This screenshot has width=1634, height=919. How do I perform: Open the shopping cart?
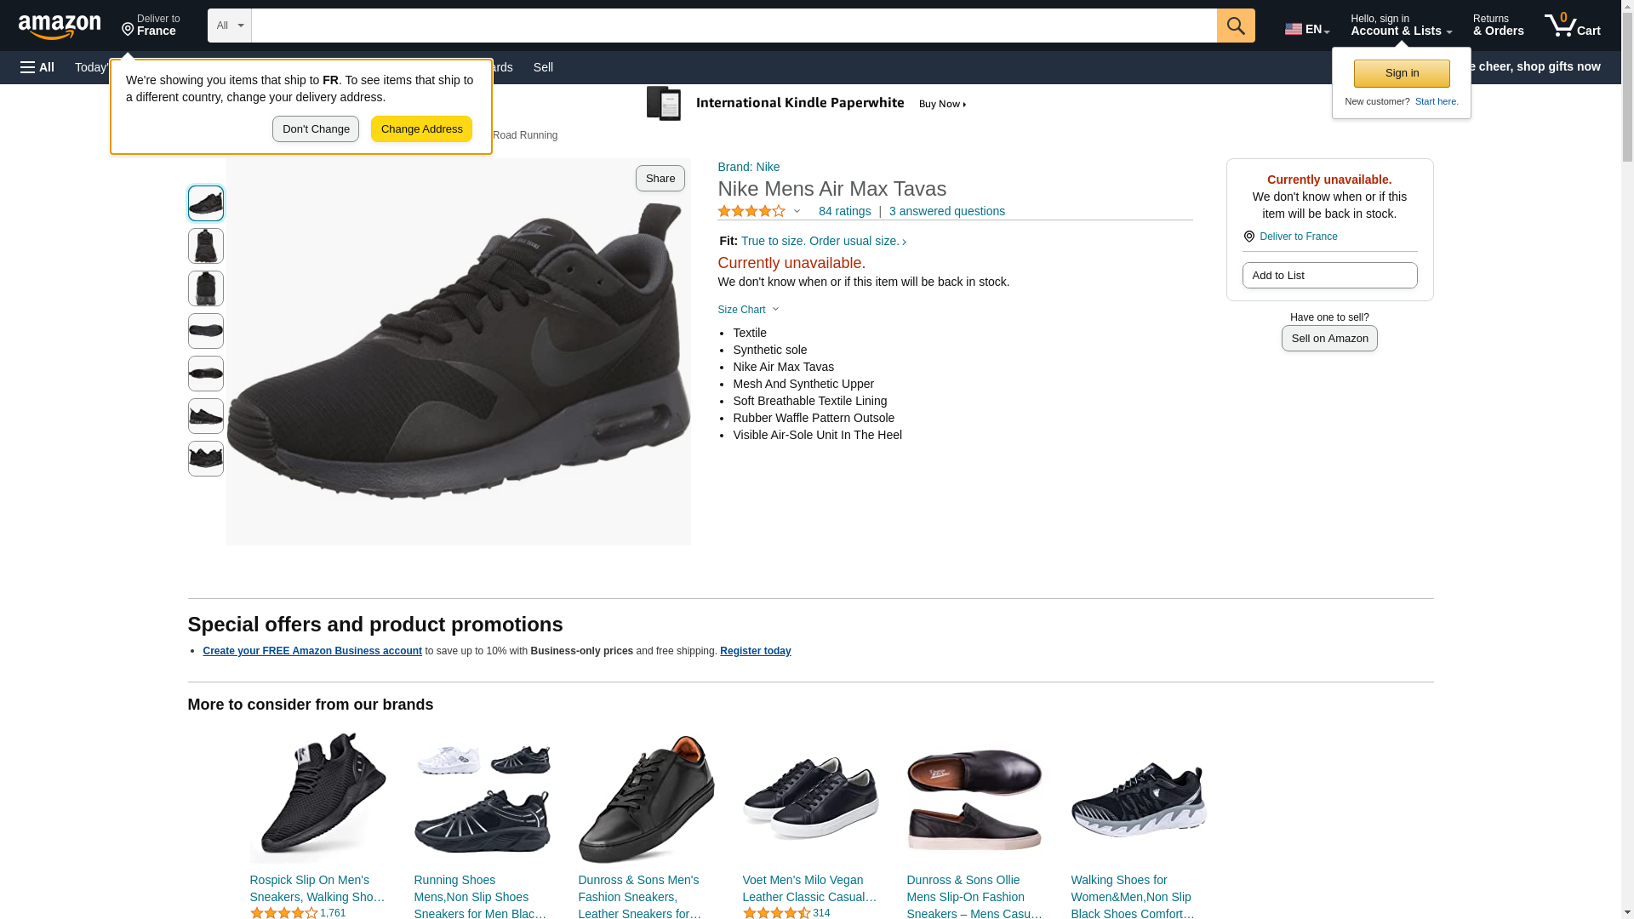click(1572, 26)
